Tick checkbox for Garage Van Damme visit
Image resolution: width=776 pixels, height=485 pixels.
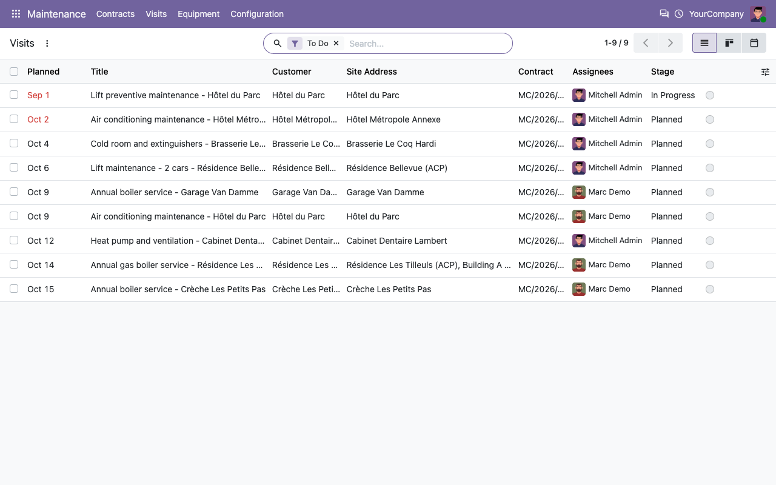14,192
